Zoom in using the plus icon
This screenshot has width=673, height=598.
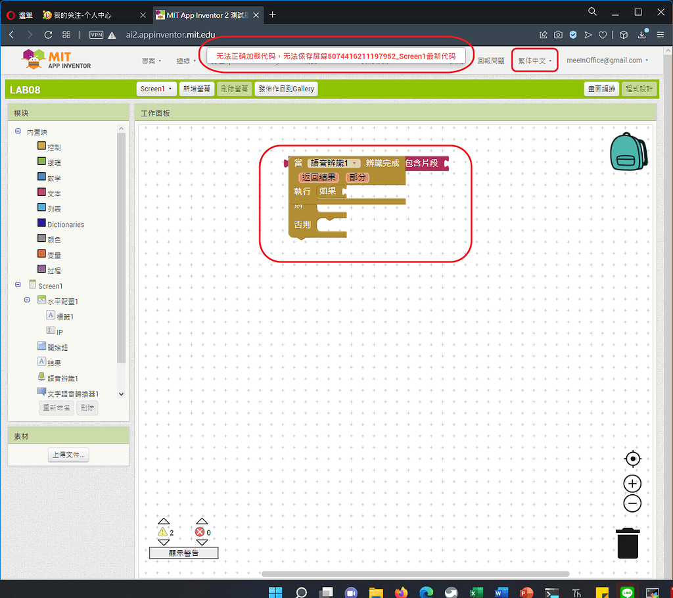[x=632, y=483]
